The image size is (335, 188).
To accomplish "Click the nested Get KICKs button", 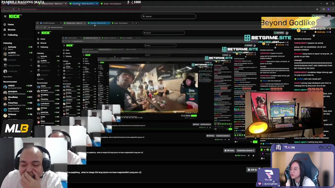I will coord(279,33).
